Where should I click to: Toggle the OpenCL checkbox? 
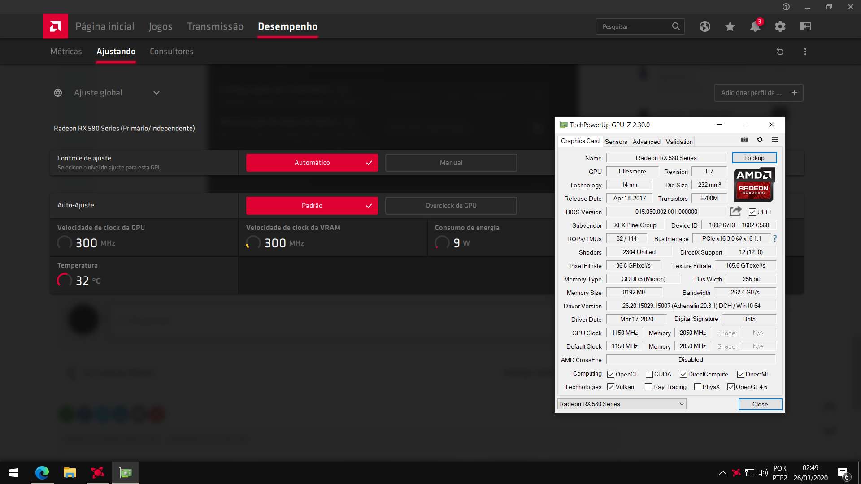pos(611,374)
